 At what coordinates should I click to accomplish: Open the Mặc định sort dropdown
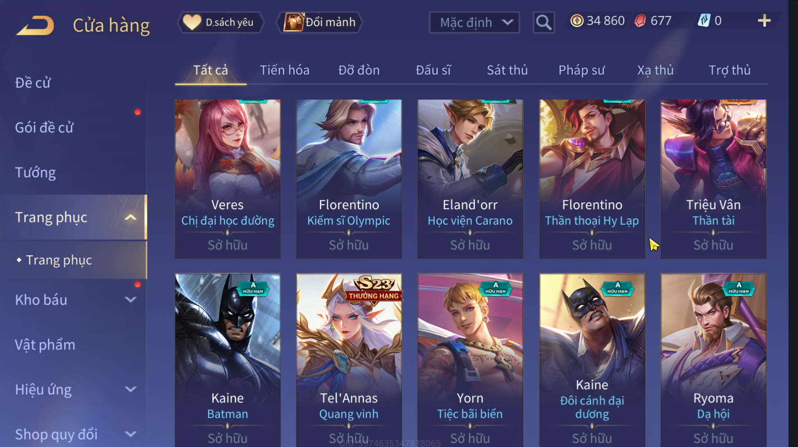pos(474,23)
